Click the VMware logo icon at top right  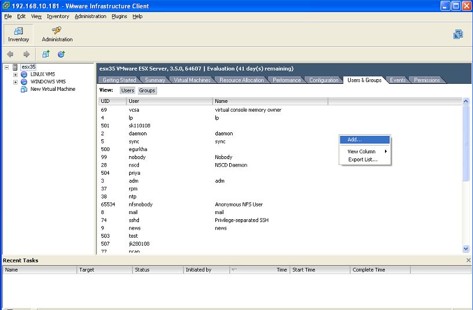458,34
